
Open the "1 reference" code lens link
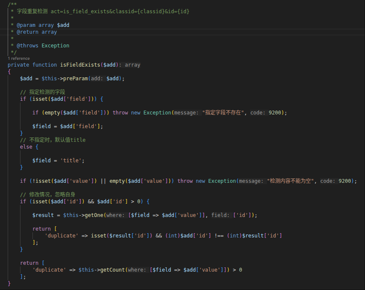point(19,59)
